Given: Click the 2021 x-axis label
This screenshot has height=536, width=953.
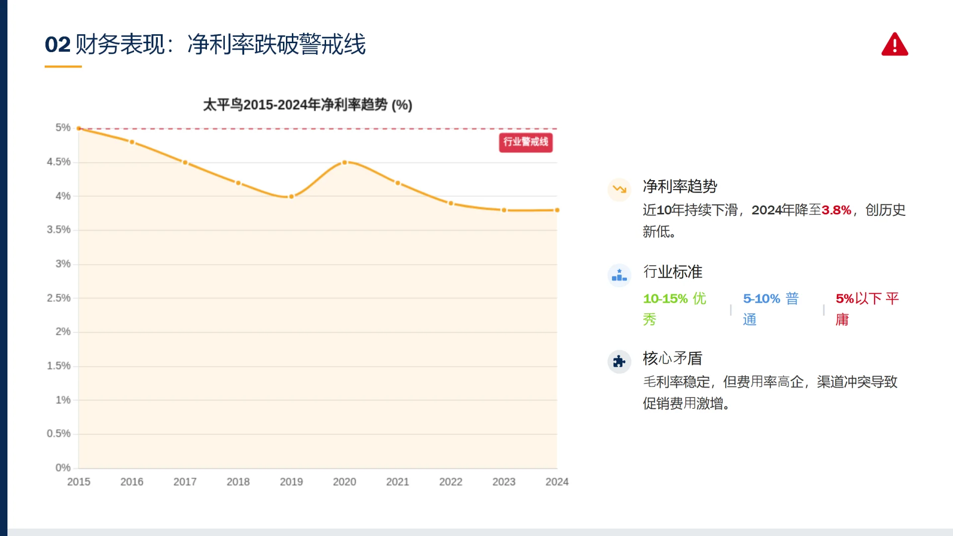Looking at the screenshot, I should tap(398, 482).
